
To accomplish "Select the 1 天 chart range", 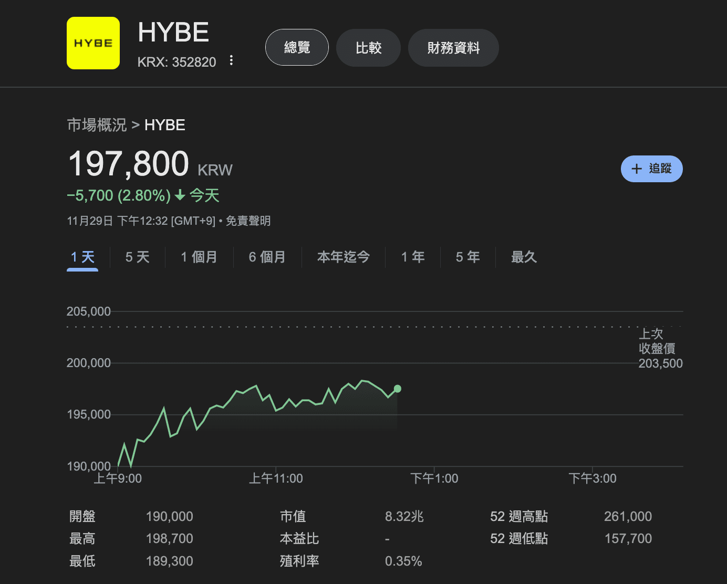I will click(x=82, y=257).
